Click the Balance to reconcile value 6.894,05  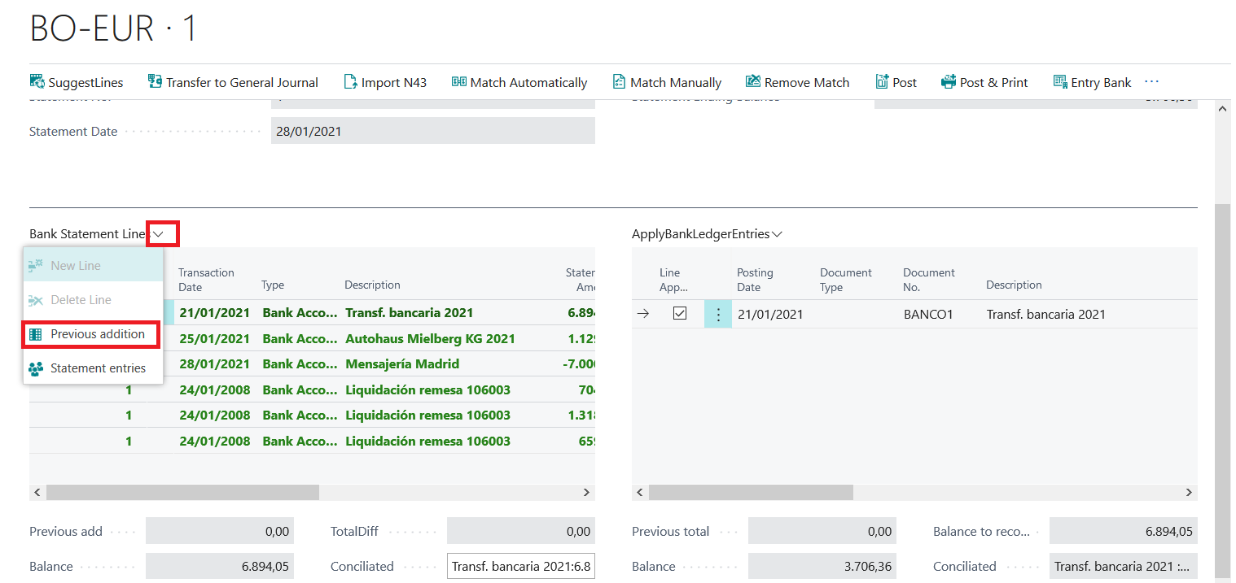(x=1124, y=531)
